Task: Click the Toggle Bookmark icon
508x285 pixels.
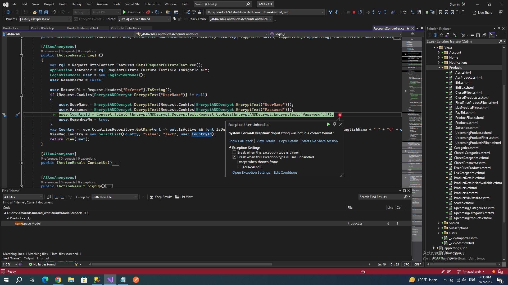Action: [x=440, y=12]
